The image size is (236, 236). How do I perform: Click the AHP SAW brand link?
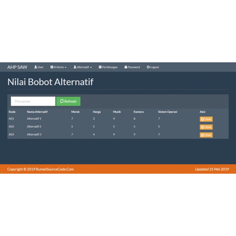pos(17,67)
